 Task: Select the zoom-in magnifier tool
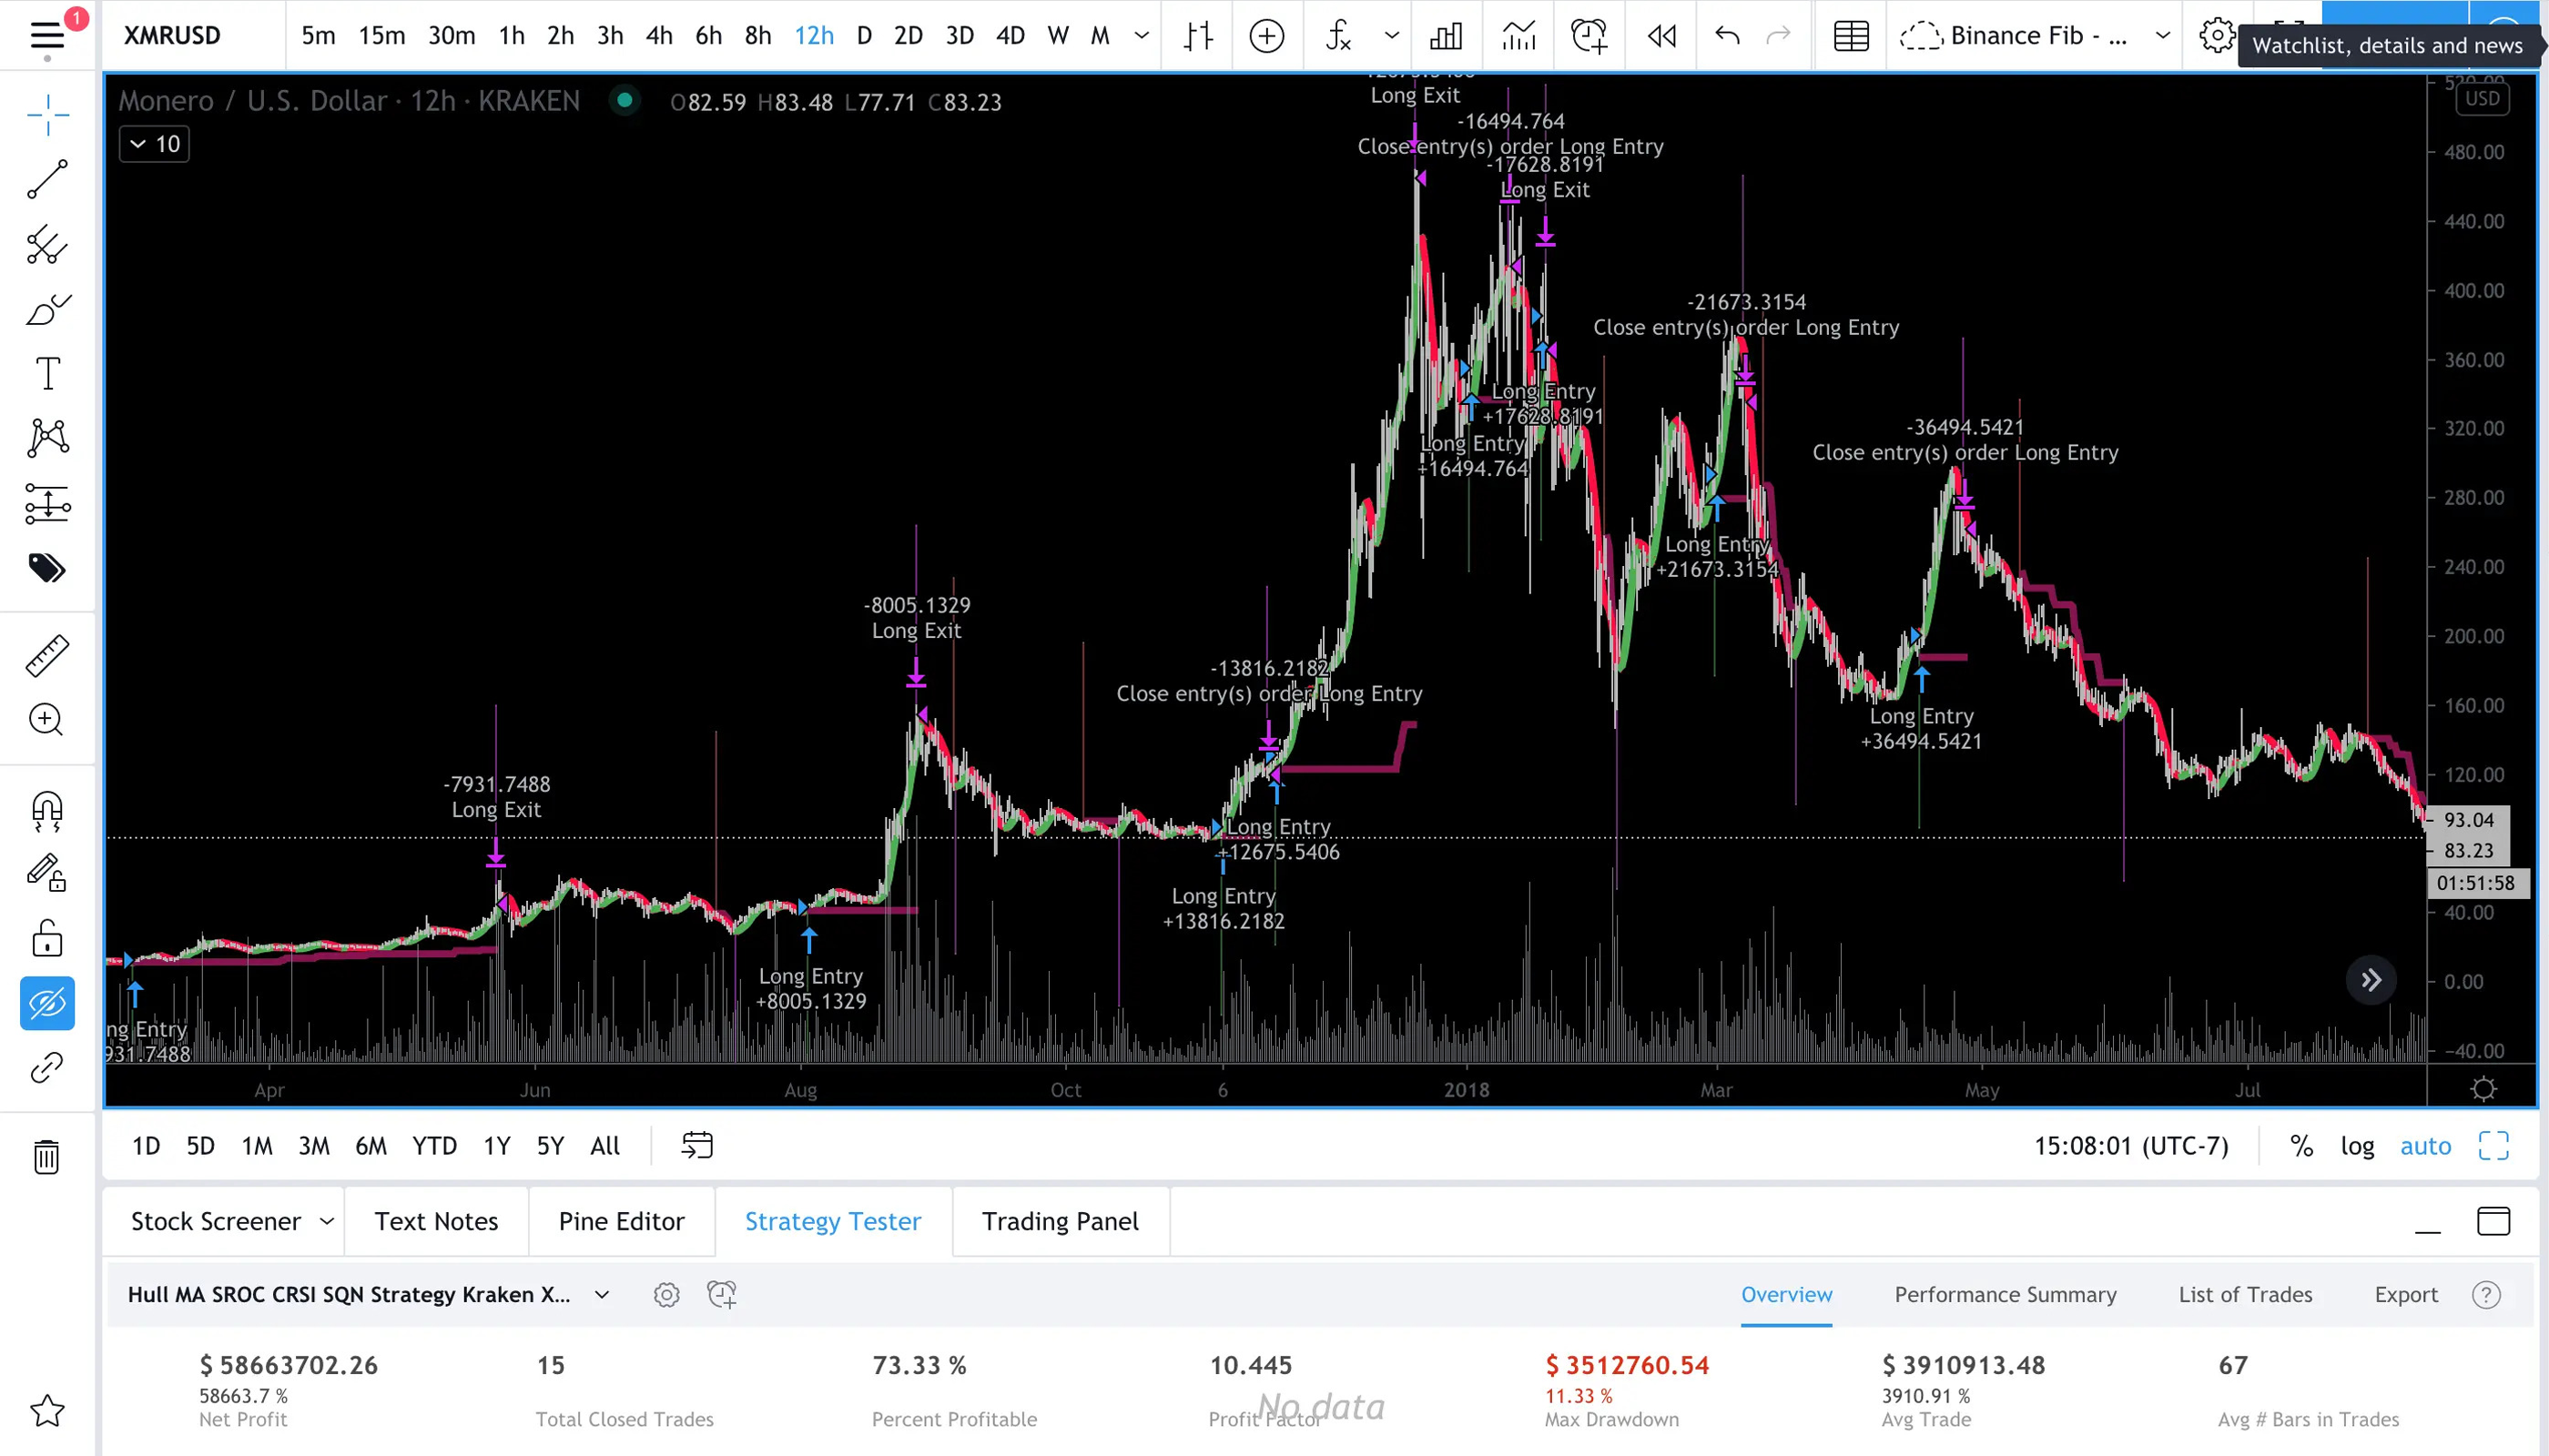46,719
